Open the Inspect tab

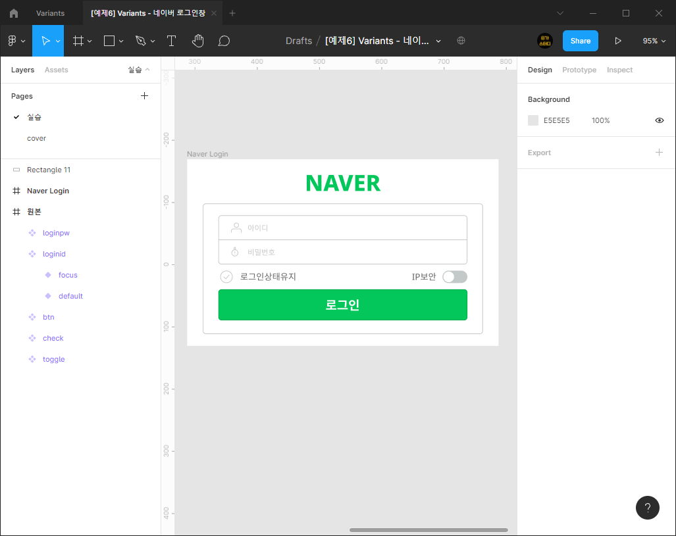click(x=619, y=70)
